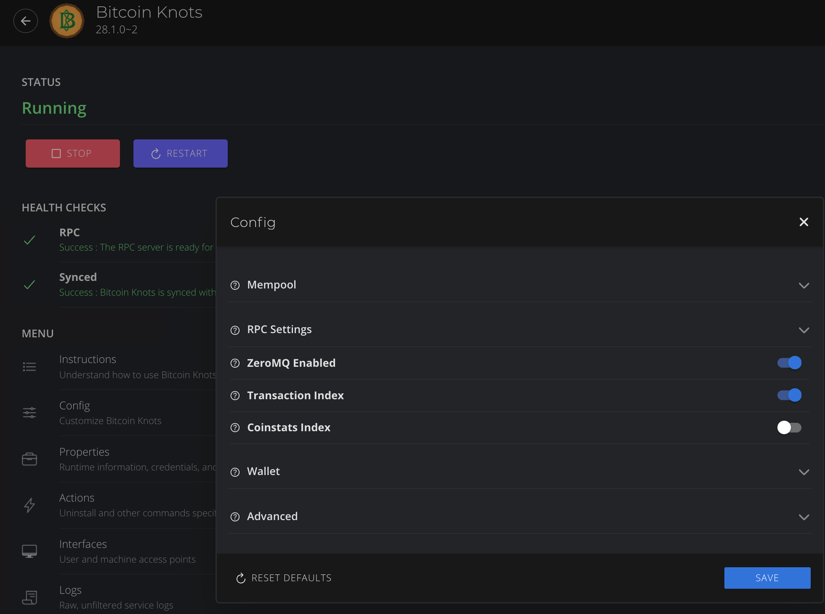Click the back arrow icon
The width and height of the screenshot is (825, 614).
26,21
